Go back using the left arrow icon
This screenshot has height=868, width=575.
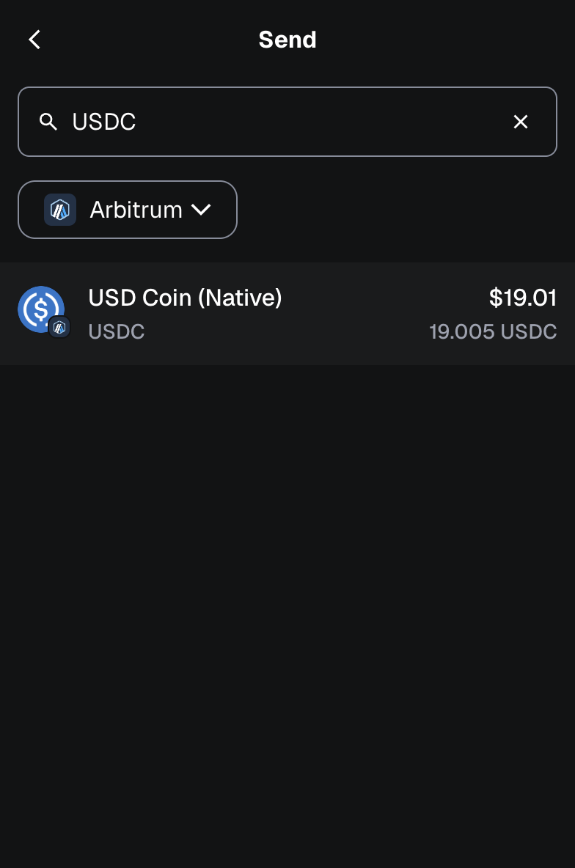34,40
